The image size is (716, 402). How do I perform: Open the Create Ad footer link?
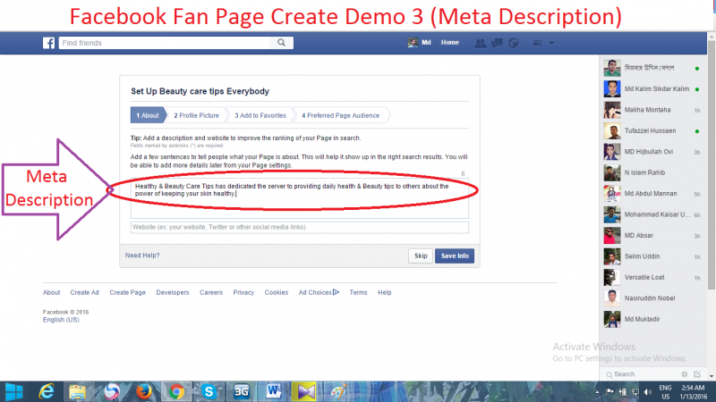[x=84, y=292]
